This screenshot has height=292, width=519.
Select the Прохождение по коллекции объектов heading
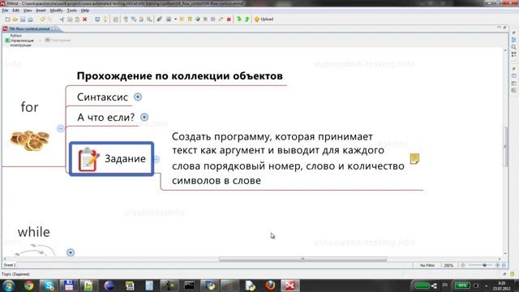pos(180,75)
